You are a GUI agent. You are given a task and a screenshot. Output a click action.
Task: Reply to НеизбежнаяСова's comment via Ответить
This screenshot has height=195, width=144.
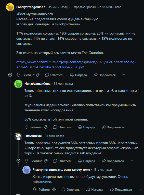(x=62, y=127)
